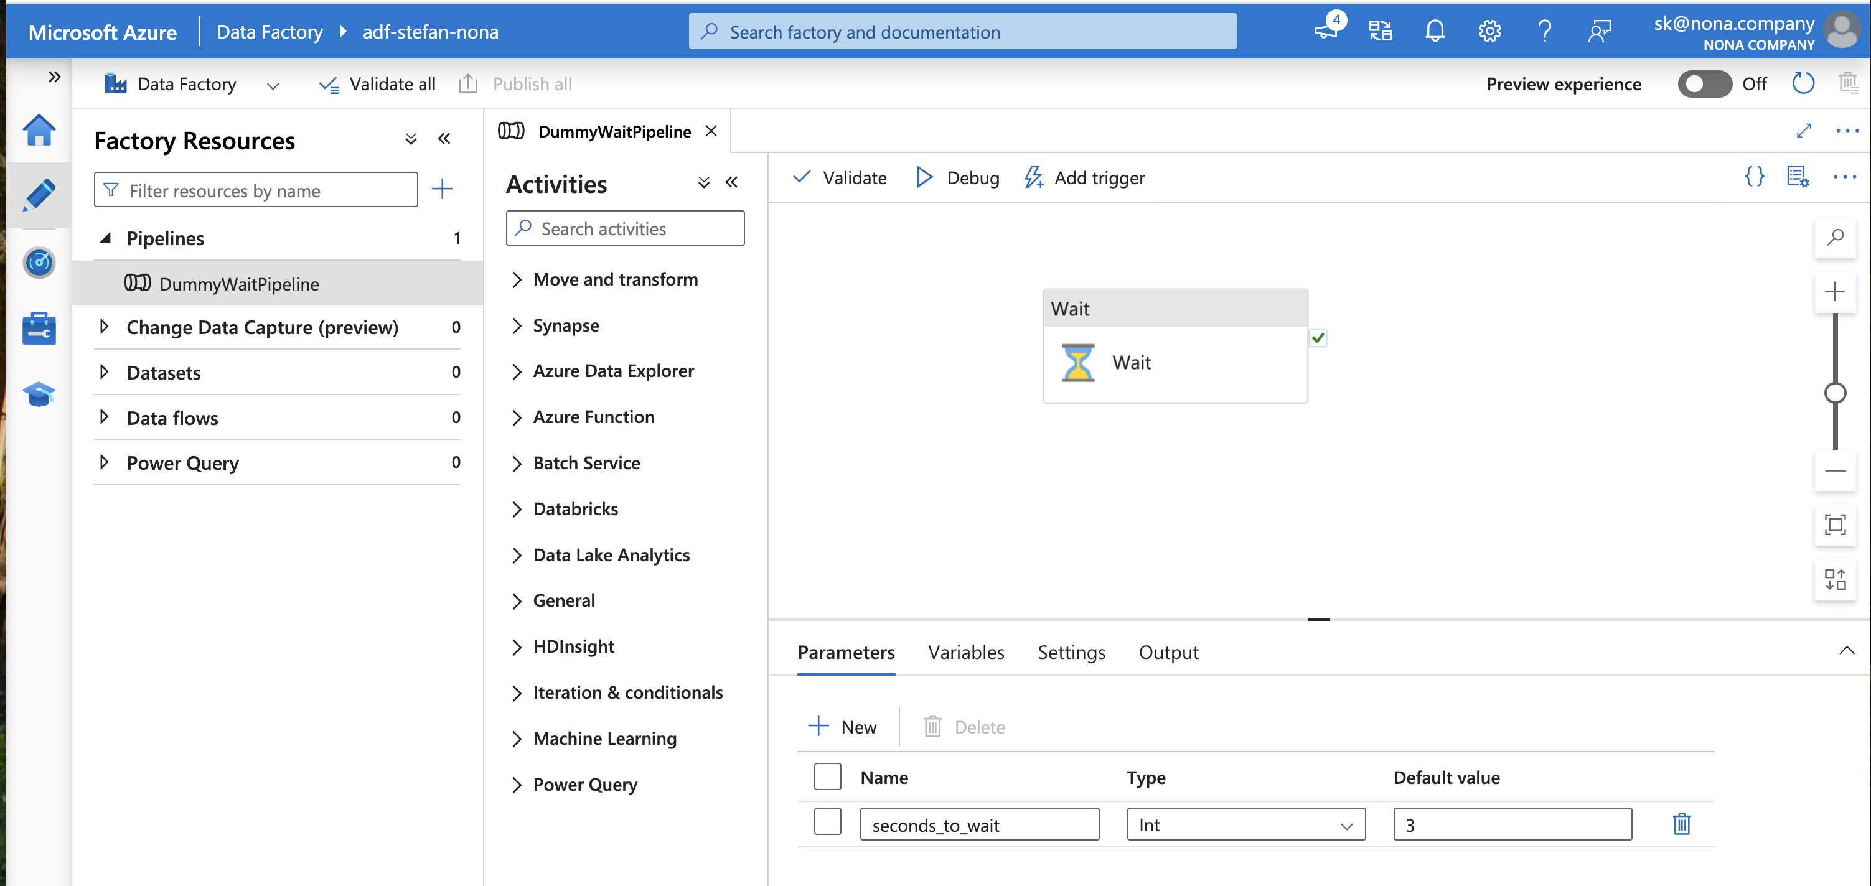Open the Manage toolbox in left sidebar
Image resolution: width=1871 pixels, height=886 pixels.
[x=39, y=329]
